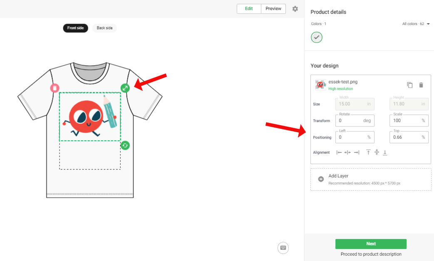This screenshot has width=434, height=261.
Task: Click the pink delete handle on the shirt design
Action: click(55, 88)
